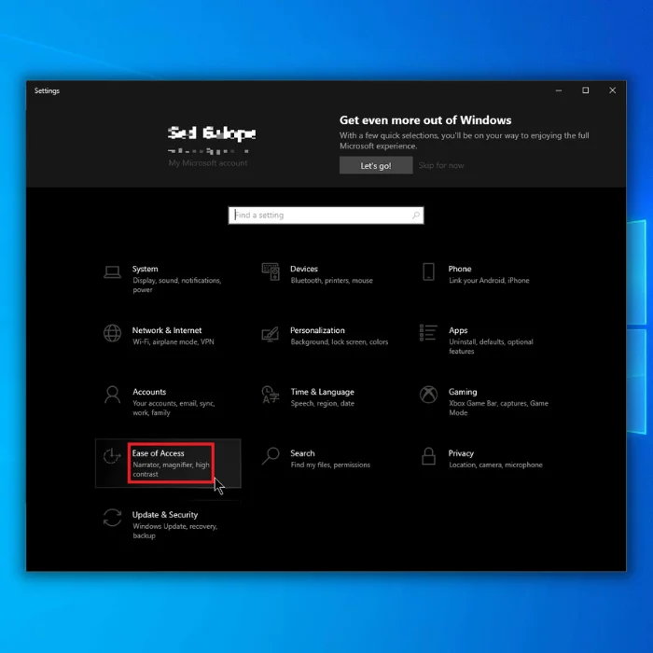This screenshot has height=653, width=653.
Task: Open the Privacy padlock icon
Action: (x=428, y=456)
